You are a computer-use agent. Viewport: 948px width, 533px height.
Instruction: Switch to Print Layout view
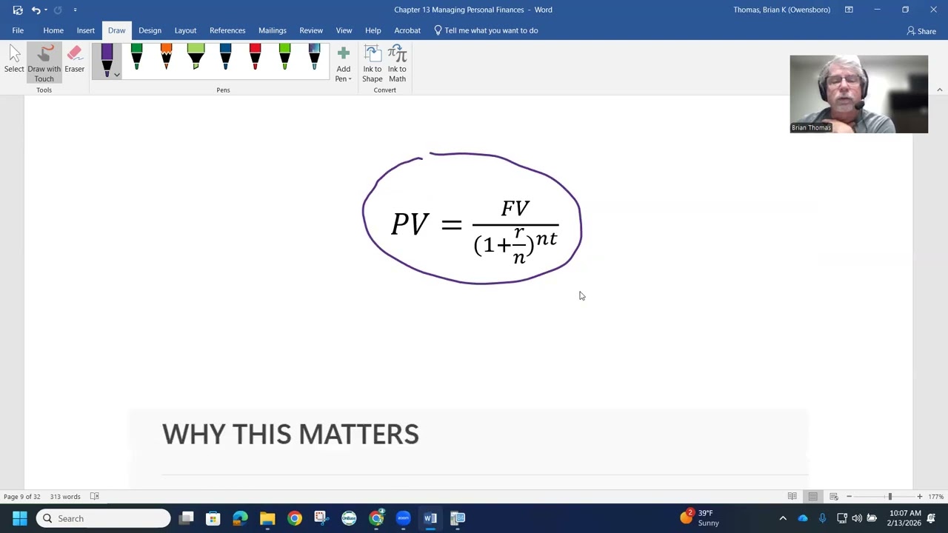[x=812, y=497]
